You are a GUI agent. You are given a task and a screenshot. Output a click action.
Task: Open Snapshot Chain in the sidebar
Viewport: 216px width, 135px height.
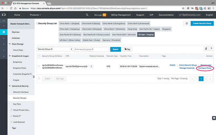[x=19, y=68]
